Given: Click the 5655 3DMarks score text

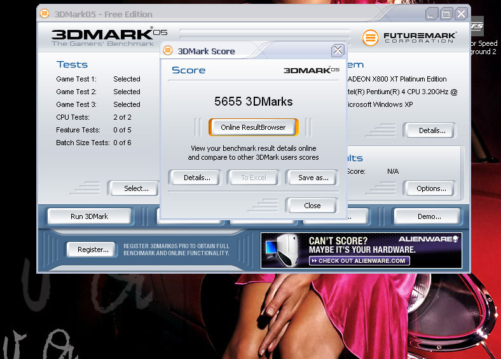Looking at the screenshot, I should 254,101.
